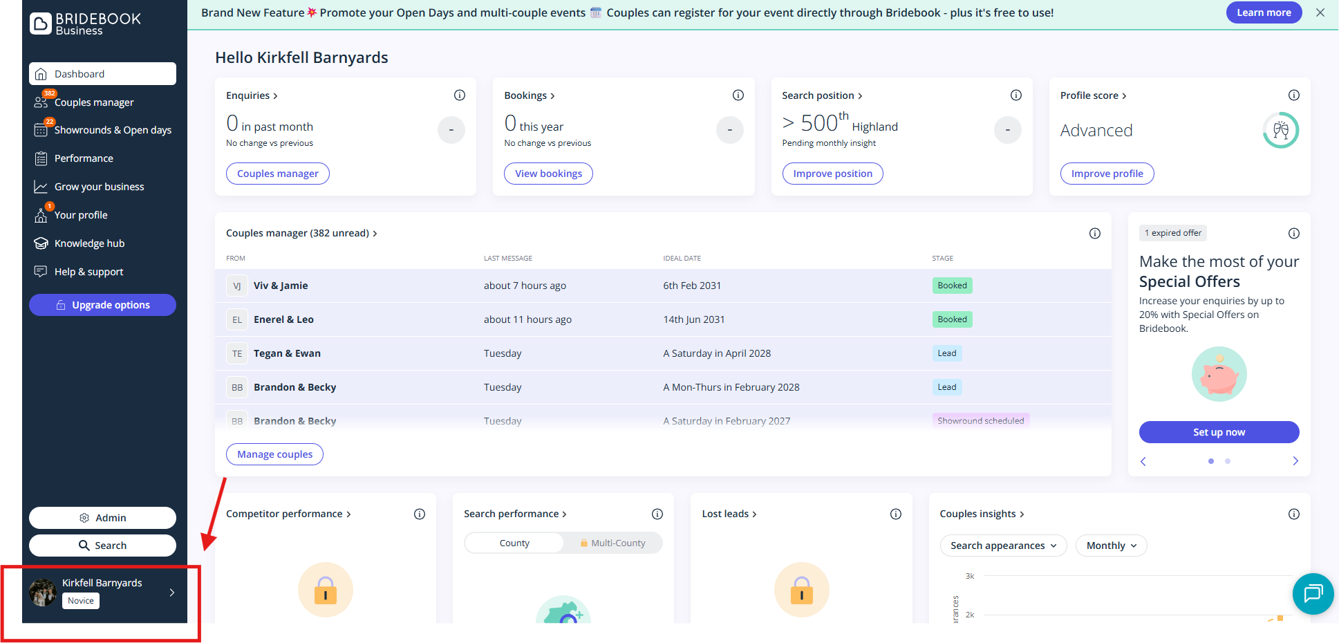Select the County toggle option
Viewport: 1339px width, 643px height.
[x=514, y=543]
